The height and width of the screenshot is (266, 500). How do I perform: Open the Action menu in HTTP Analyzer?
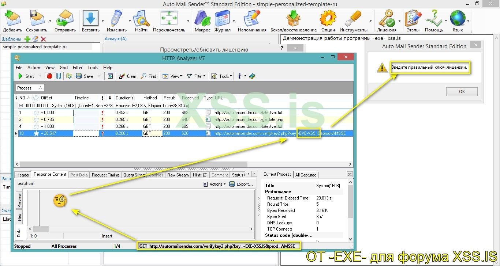point(34,67)
